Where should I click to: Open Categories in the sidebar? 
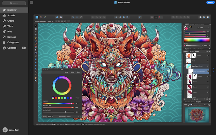pos(14,43)
